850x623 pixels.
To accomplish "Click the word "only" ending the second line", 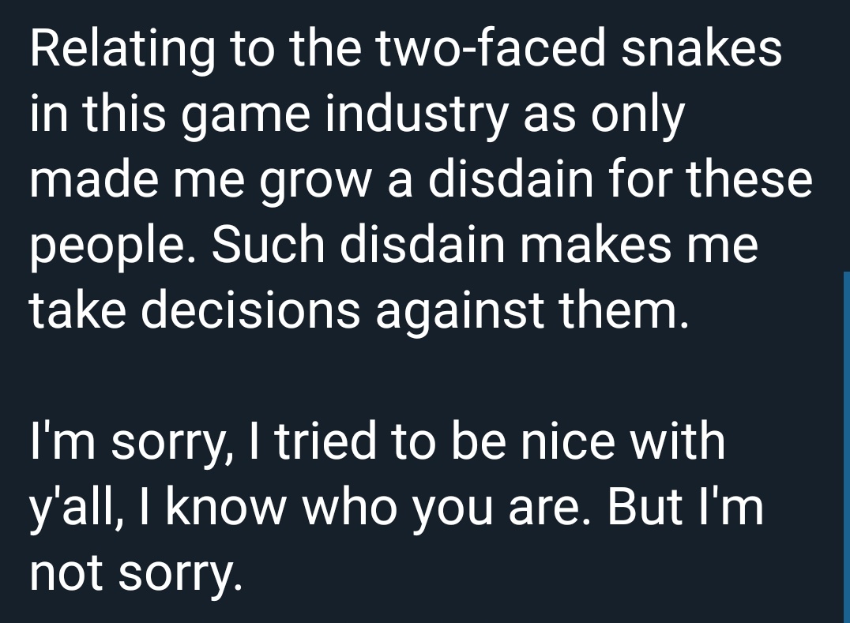I will (x=637, y=116).
